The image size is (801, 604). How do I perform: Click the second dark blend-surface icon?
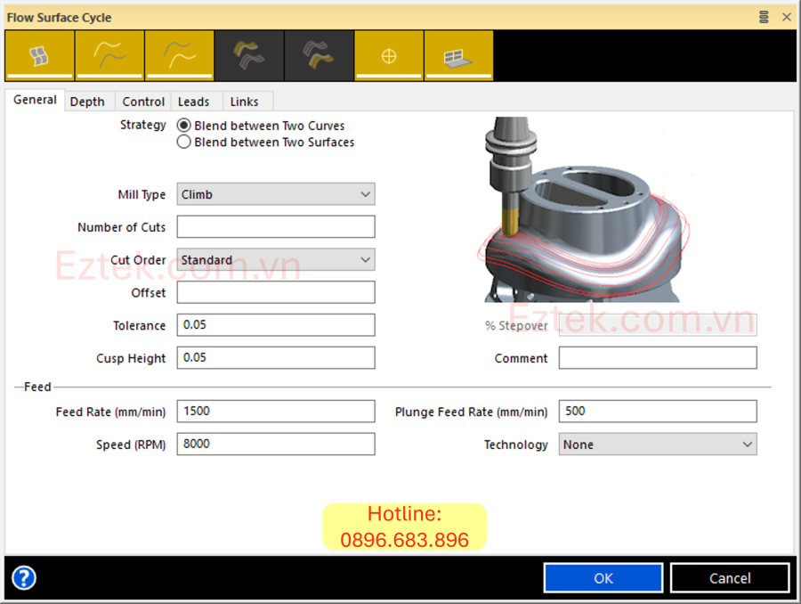click(319, 56)
